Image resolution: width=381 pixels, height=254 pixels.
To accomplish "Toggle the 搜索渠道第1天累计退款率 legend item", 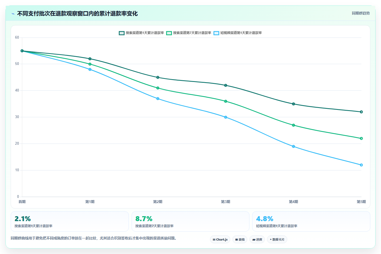I will (x=141, y=33).
